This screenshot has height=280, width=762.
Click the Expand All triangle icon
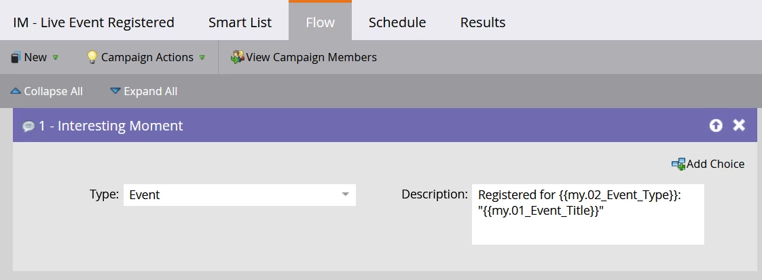(115, 91)
